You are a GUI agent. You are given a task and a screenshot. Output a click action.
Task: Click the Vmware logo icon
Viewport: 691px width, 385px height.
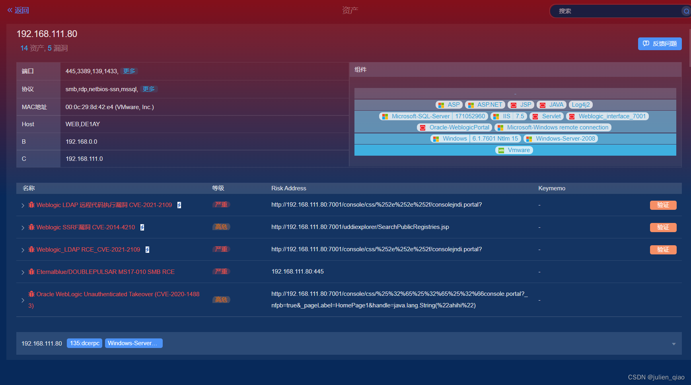501,150
